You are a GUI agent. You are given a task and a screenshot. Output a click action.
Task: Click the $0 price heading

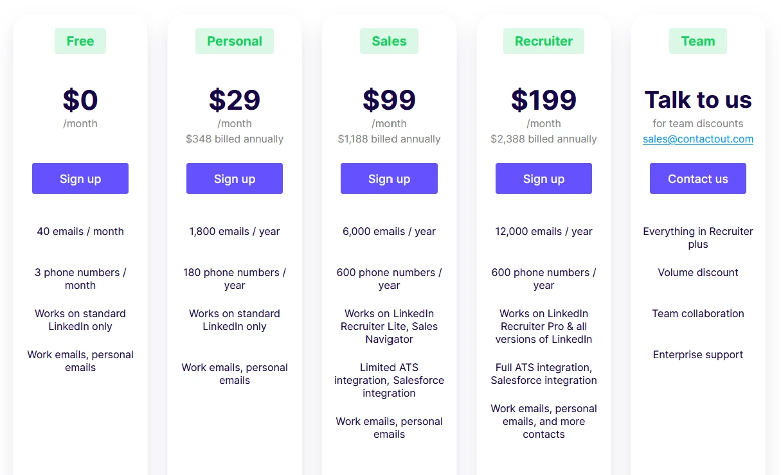(80, 100)
